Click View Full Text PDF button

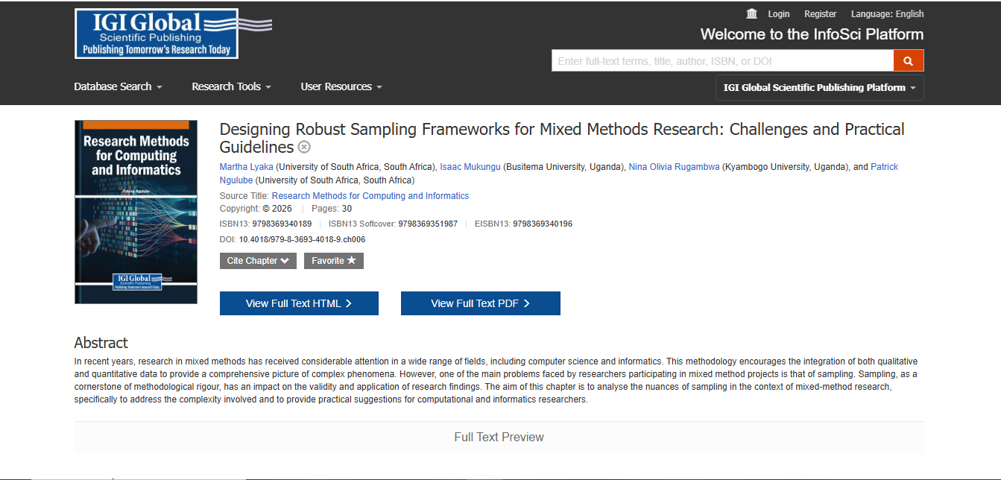click(x=480, y=303)
